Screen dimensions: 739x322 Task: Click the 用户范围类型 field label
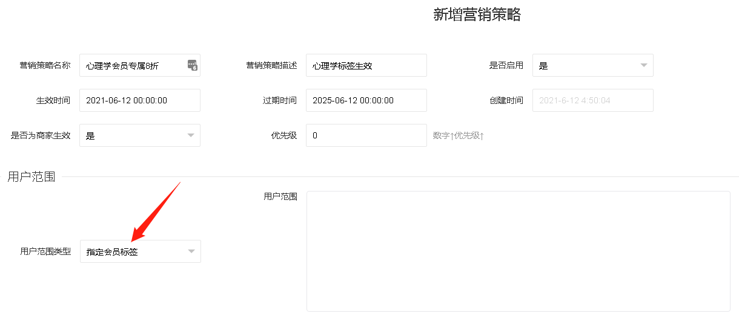pos(45,251)
